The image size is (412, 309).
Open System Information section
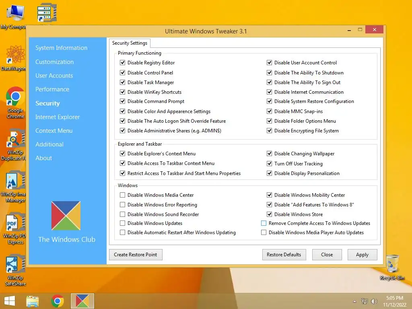(x=61, y=48)
